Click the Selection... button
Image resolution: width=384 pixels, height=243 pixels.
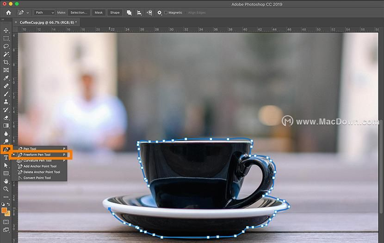[79, 12]
